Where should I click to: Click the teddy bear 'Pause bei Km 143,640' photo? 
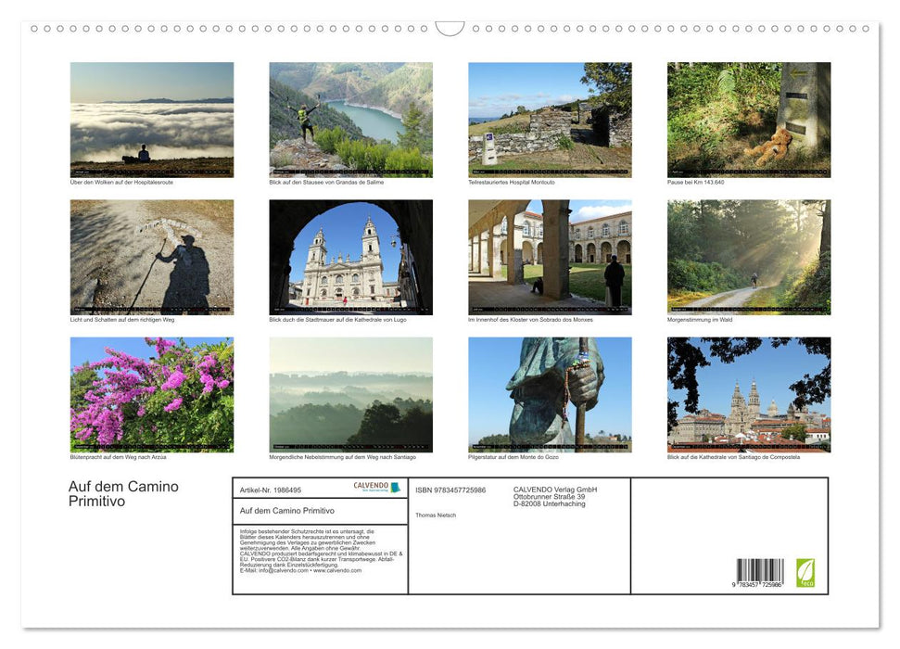click(x=748, y=120)
